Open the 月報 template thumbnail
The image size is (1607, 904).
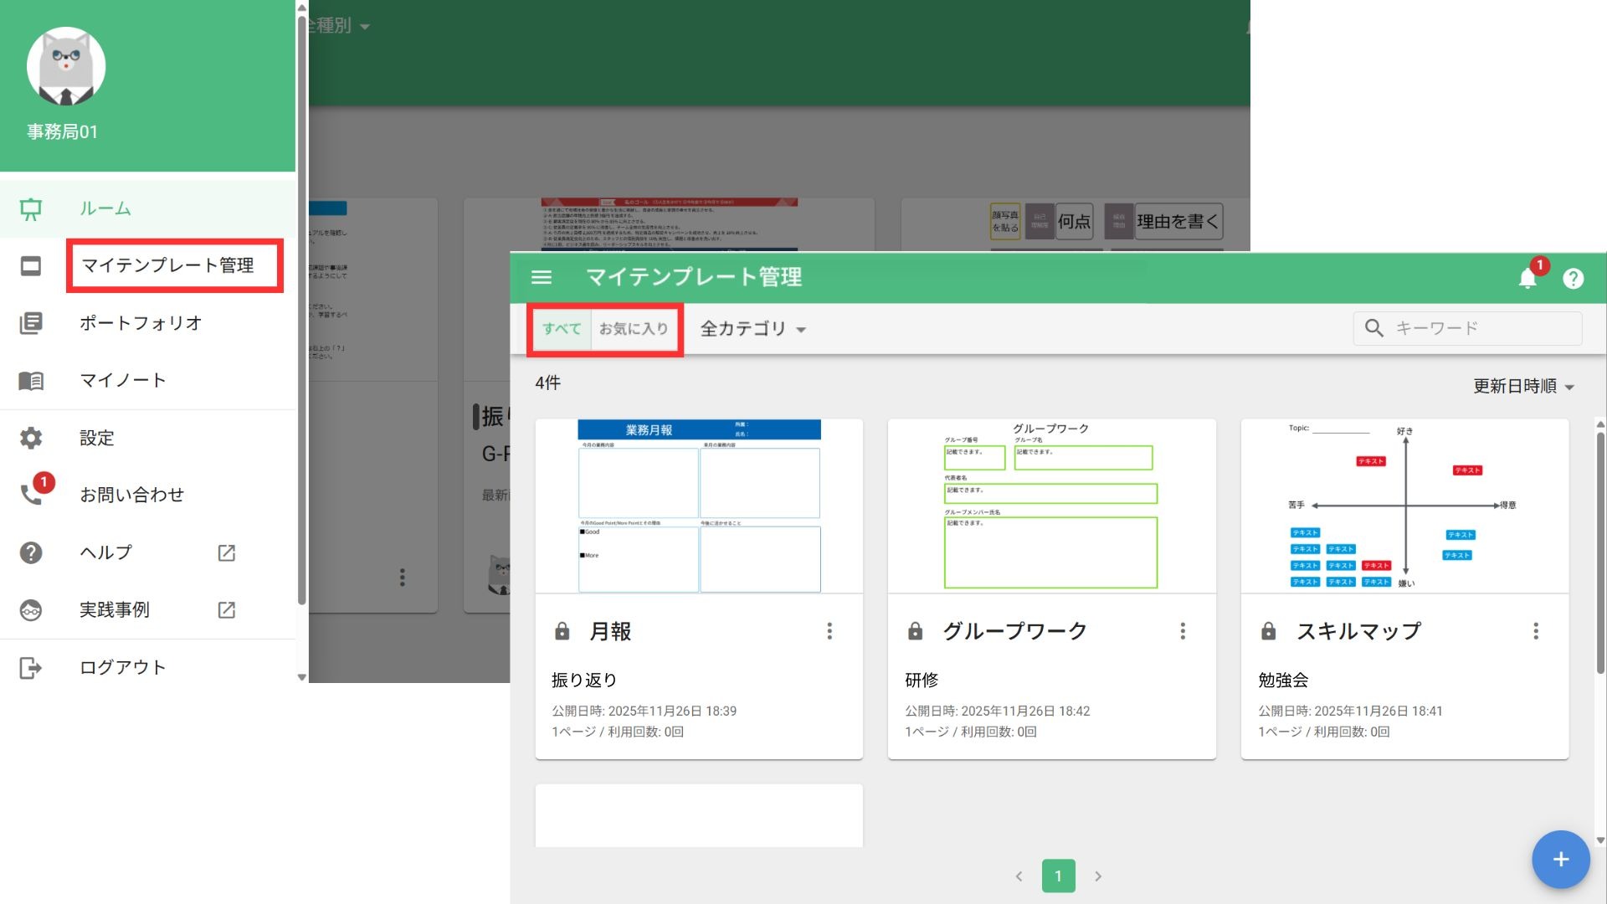[699, 506]
